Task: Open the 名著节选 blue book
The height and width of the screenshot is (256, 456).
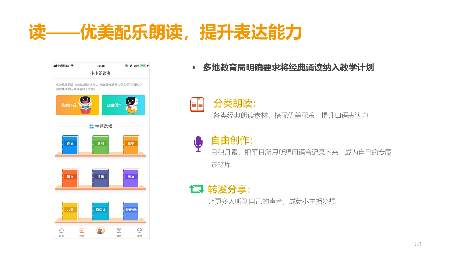Action: point(131,210)
